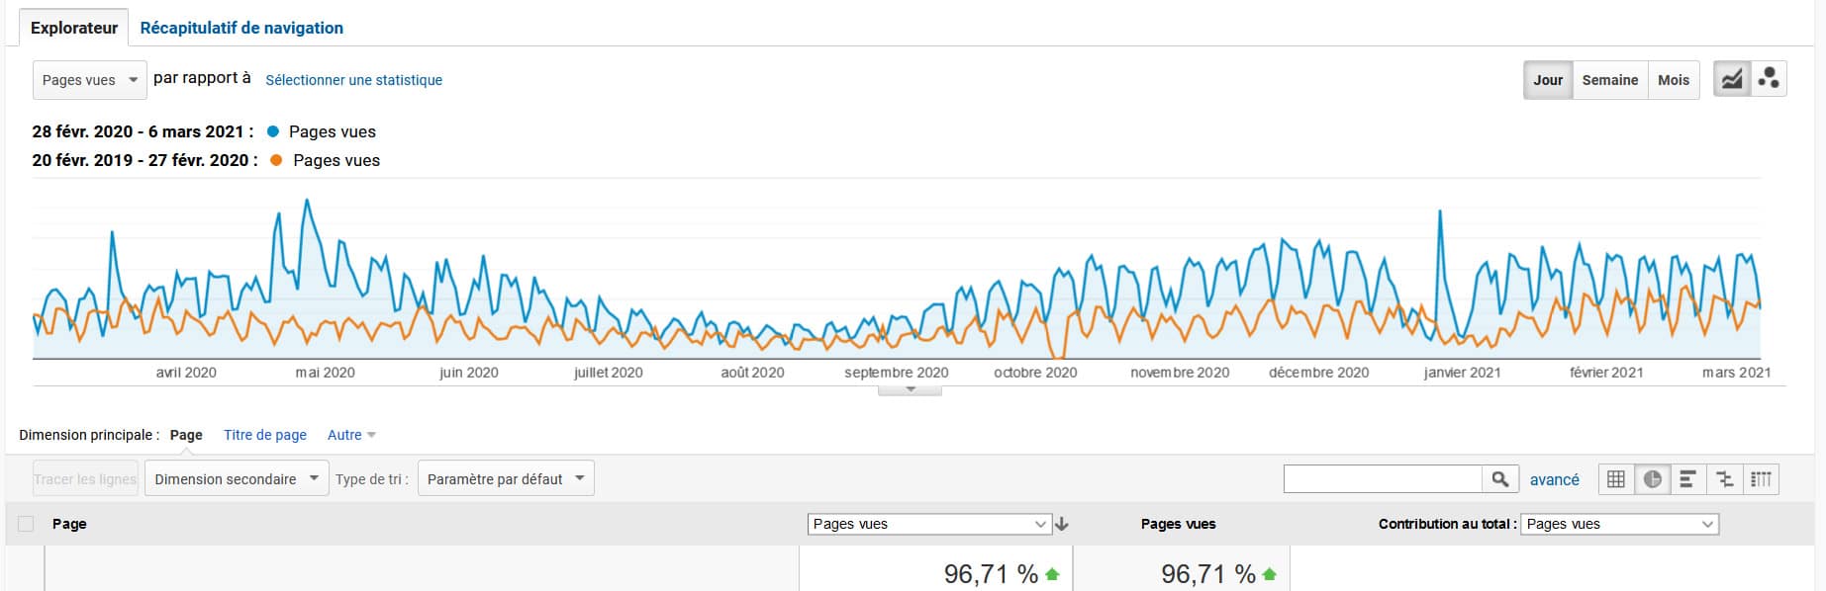
Task: Select the pie chart percentage view
Action: (1652, 479)
